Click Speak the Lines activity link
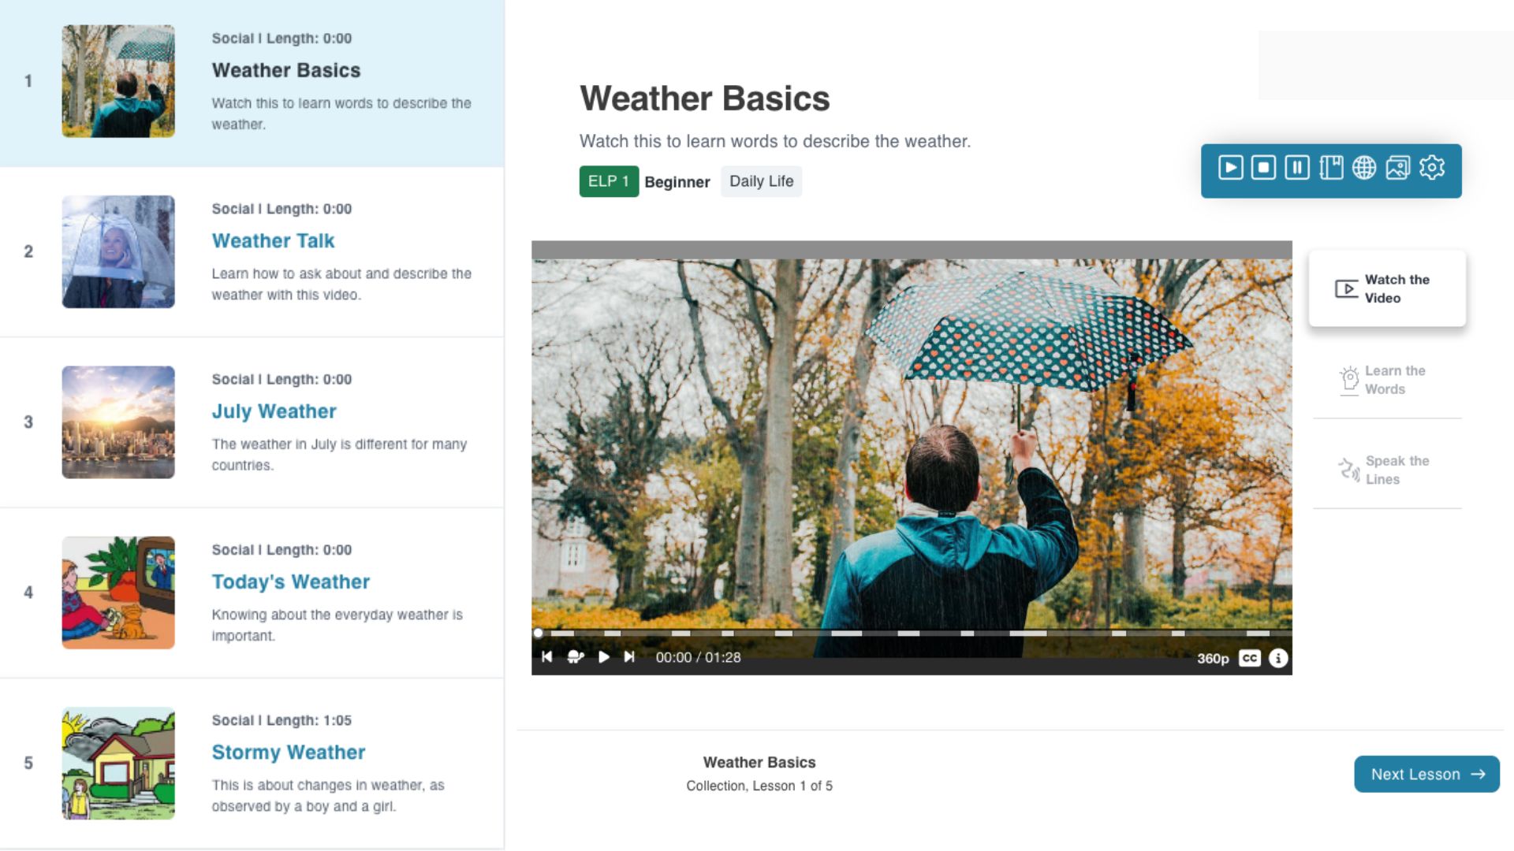Viewport: 1514px width, 851px height. coord(1387,470)
